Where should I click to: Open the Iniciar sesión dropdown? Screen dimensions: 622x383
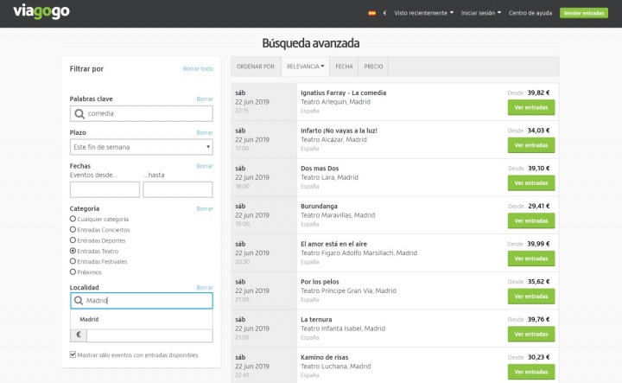tap(481, 13)
